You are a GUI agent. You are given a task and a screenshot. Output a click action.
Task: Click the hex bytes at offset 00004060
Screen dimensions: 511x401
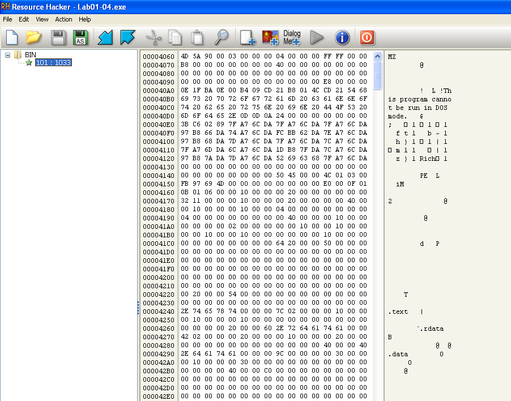tap(274, 57)
